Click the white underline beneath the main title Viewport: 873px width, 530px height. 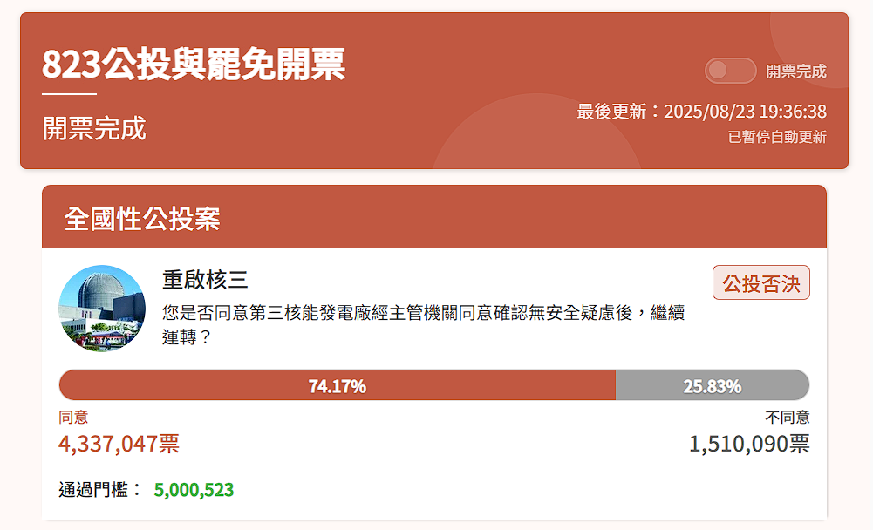click(x=69, y=93)
